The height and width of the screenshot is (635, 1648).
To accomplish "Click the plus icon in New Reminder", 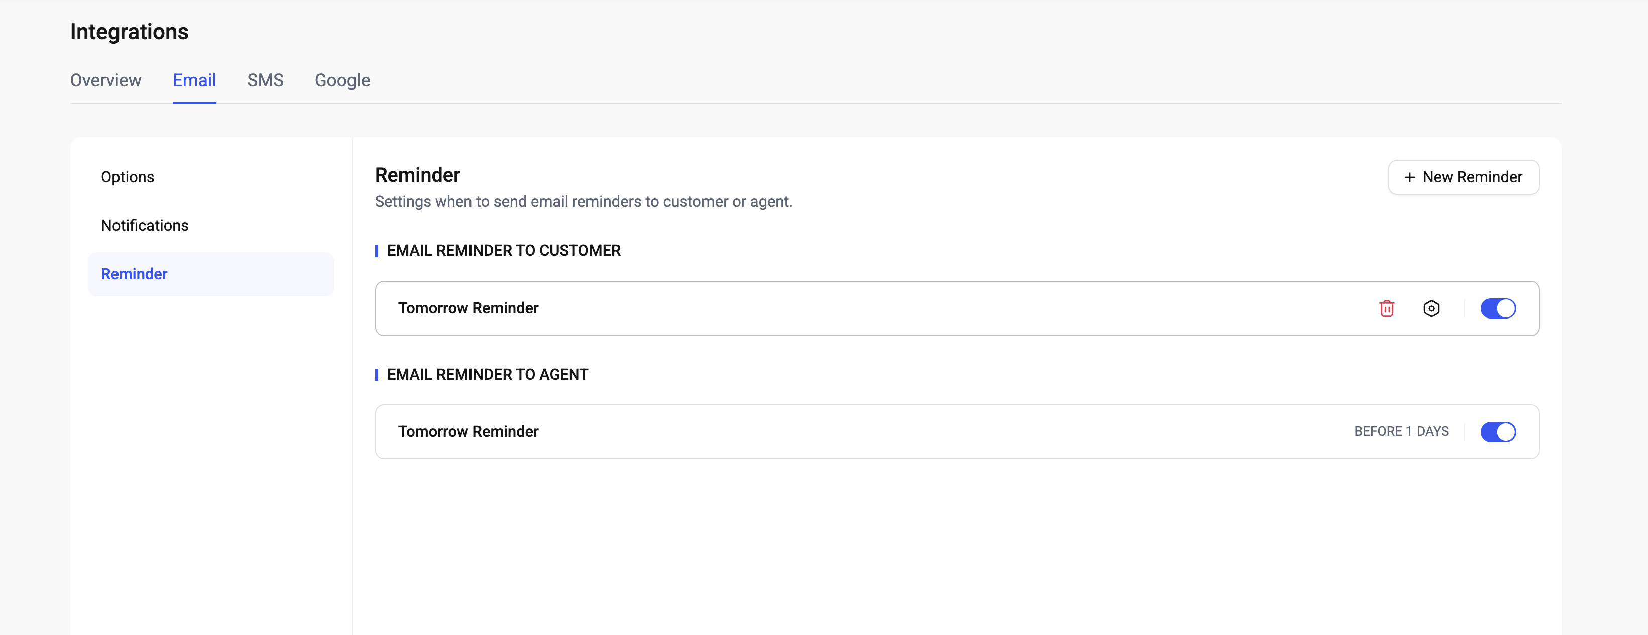I will [1409, 177].
